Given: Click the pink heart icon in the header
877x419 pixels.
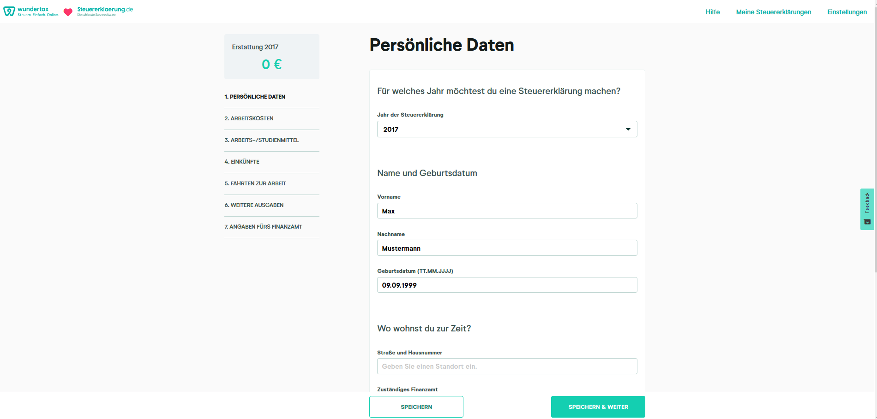Looking at the screenshot, I should point(68,12).
